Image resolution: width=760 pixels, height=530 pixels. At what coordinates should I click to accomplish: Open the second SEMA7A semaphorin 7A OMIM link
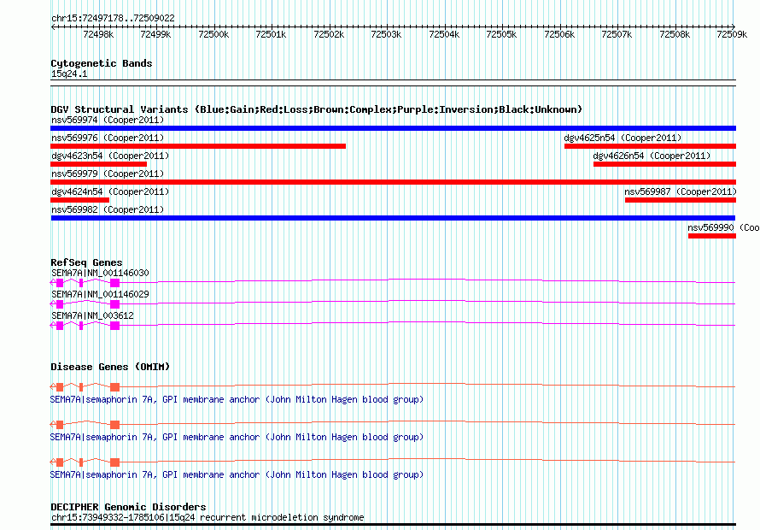click(237, 437)
